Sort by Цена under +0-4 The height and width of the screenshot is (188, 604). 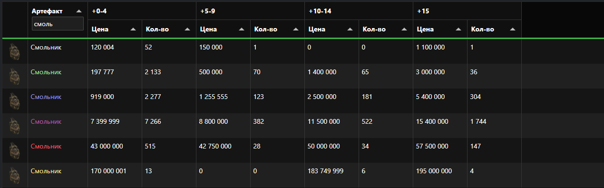pos(134,29)
